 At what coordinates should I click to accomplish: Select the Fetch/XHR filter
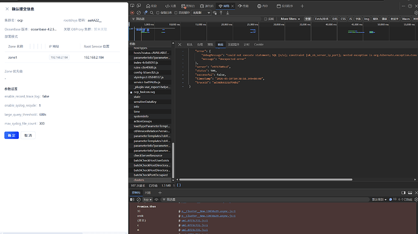coord(322,19)
